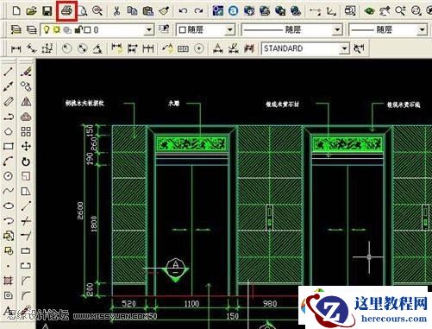432x329 pixels.
Task: Toggle layer 0 lock padlock icon
Action: pos(78,29)
